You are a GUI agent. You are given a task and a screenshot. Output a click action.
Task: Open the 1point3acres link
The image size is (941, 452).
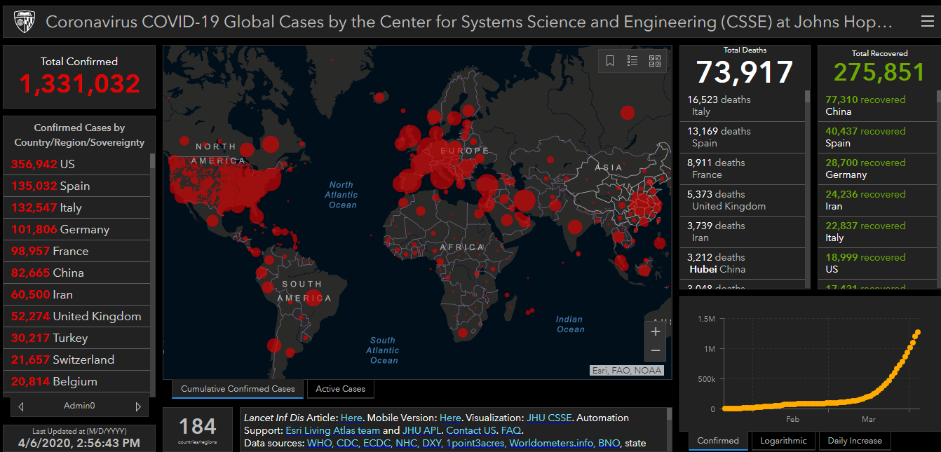[x=475, y=443]
